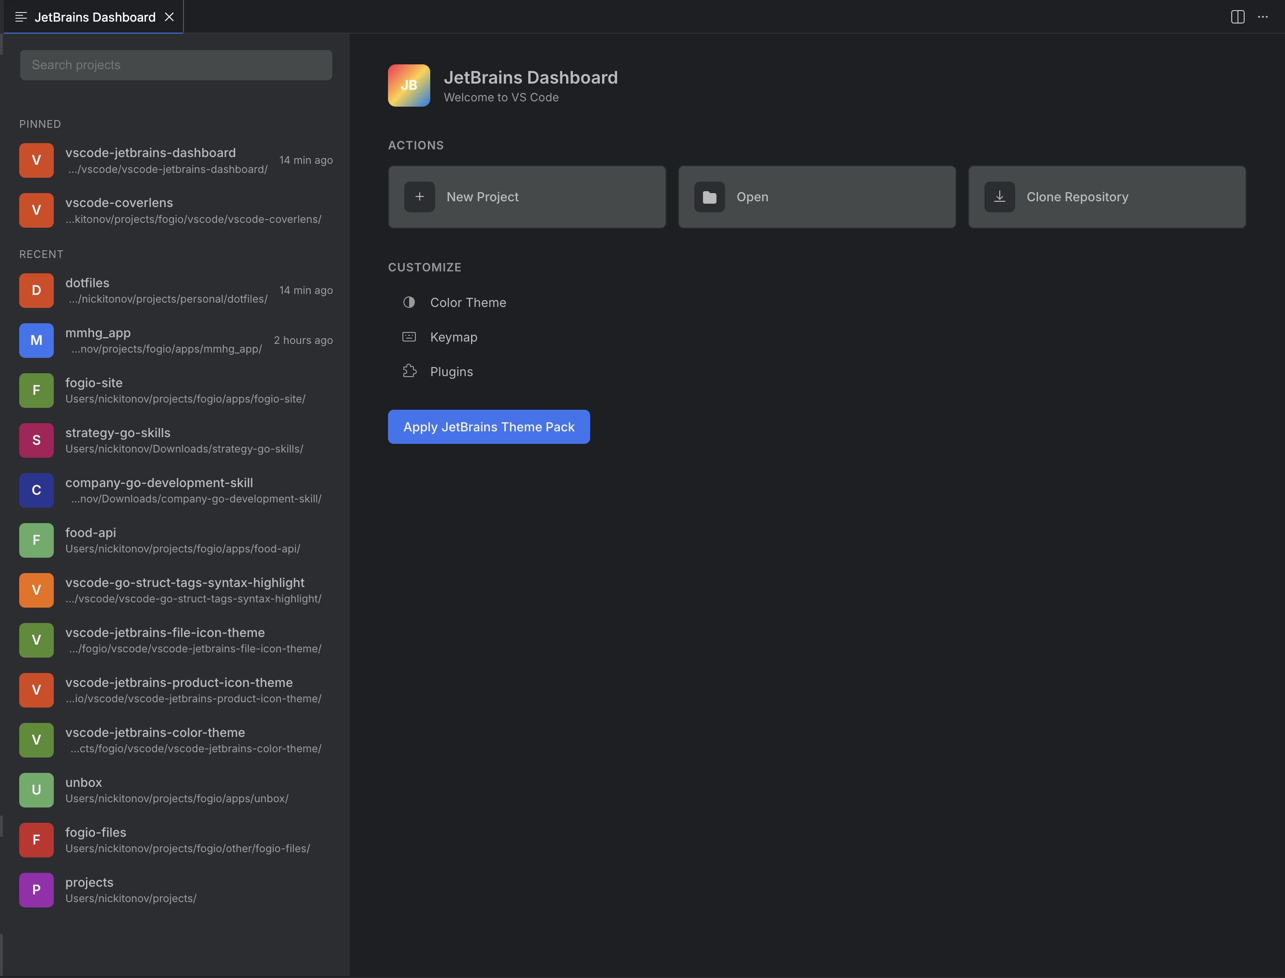The width and height of the screenshot is (1285, 978).
Task: Click the mmhg_app M avatar
Action: coord(36,341)
